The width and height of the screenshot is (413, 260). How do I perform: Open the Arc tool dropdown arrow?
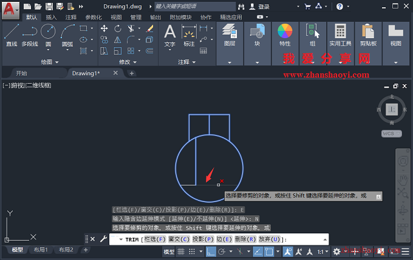pos(67,50)
